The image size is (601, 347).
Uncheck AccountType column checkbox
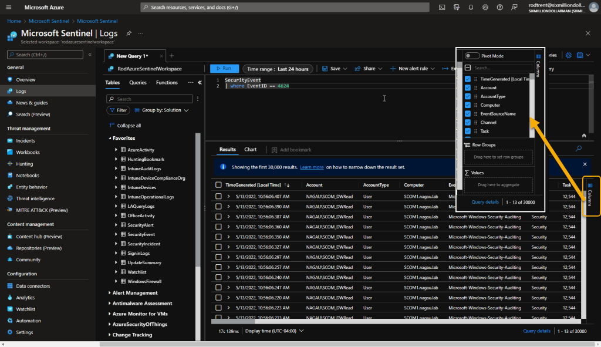pos(468,96)
